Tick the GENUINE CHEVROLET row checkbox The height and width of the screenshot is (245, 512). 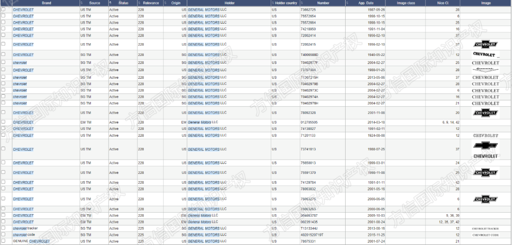(x=3, y=241)
